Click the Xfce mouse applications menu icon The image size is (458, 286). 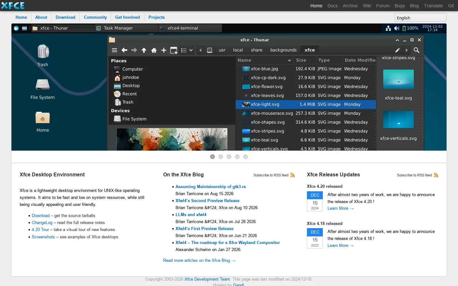(16, 28)
